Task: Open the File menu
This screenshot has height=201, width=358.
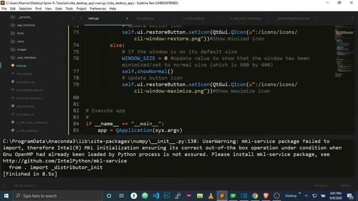Action: click(x=4, y=9)
